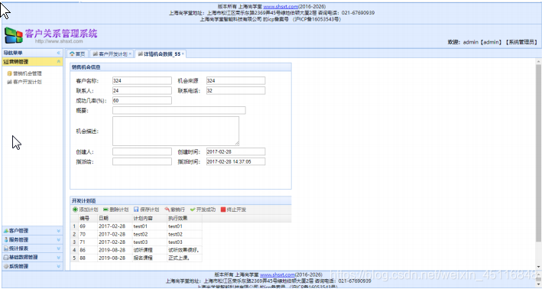This screenshot has height=289, width=545.
Task: Click the 基础数据管理 panel icon
Action: [x=6, y=258]
